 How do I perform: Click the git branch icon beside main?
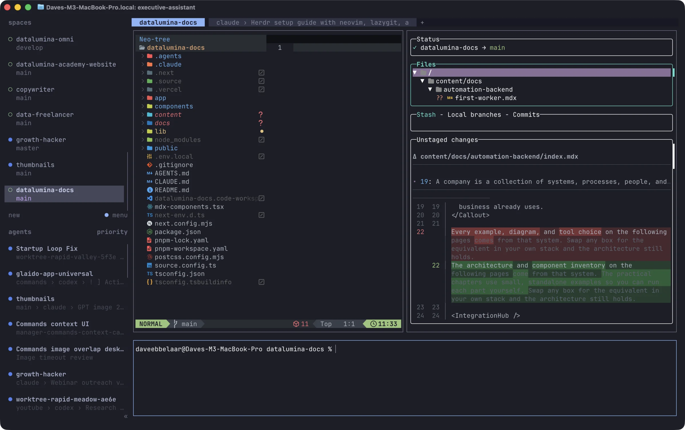tap(176, 324)
